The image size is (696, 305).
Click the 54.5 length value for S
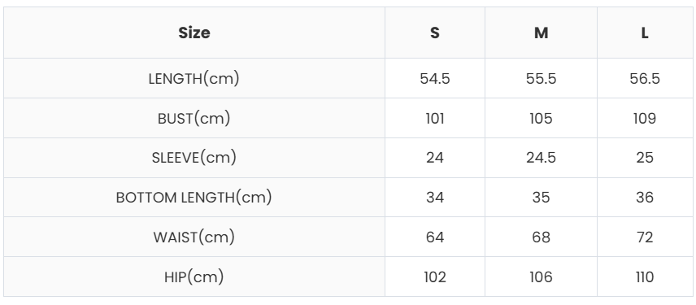click(435, 79)
